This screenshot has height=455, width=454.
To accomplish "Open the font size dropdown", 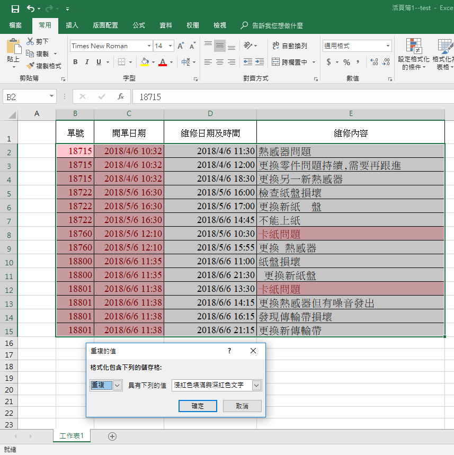I will click(171, 46).
